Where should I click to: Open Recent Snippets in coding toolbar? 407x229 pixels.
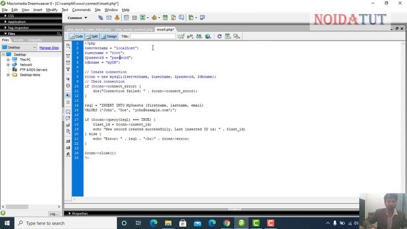pyautogui.click(x=68, y=132)
